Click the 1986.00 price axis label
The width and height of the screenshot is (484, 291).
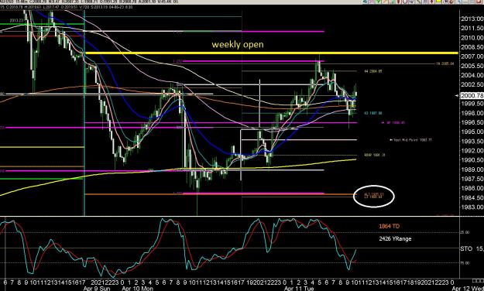[472, 188]
